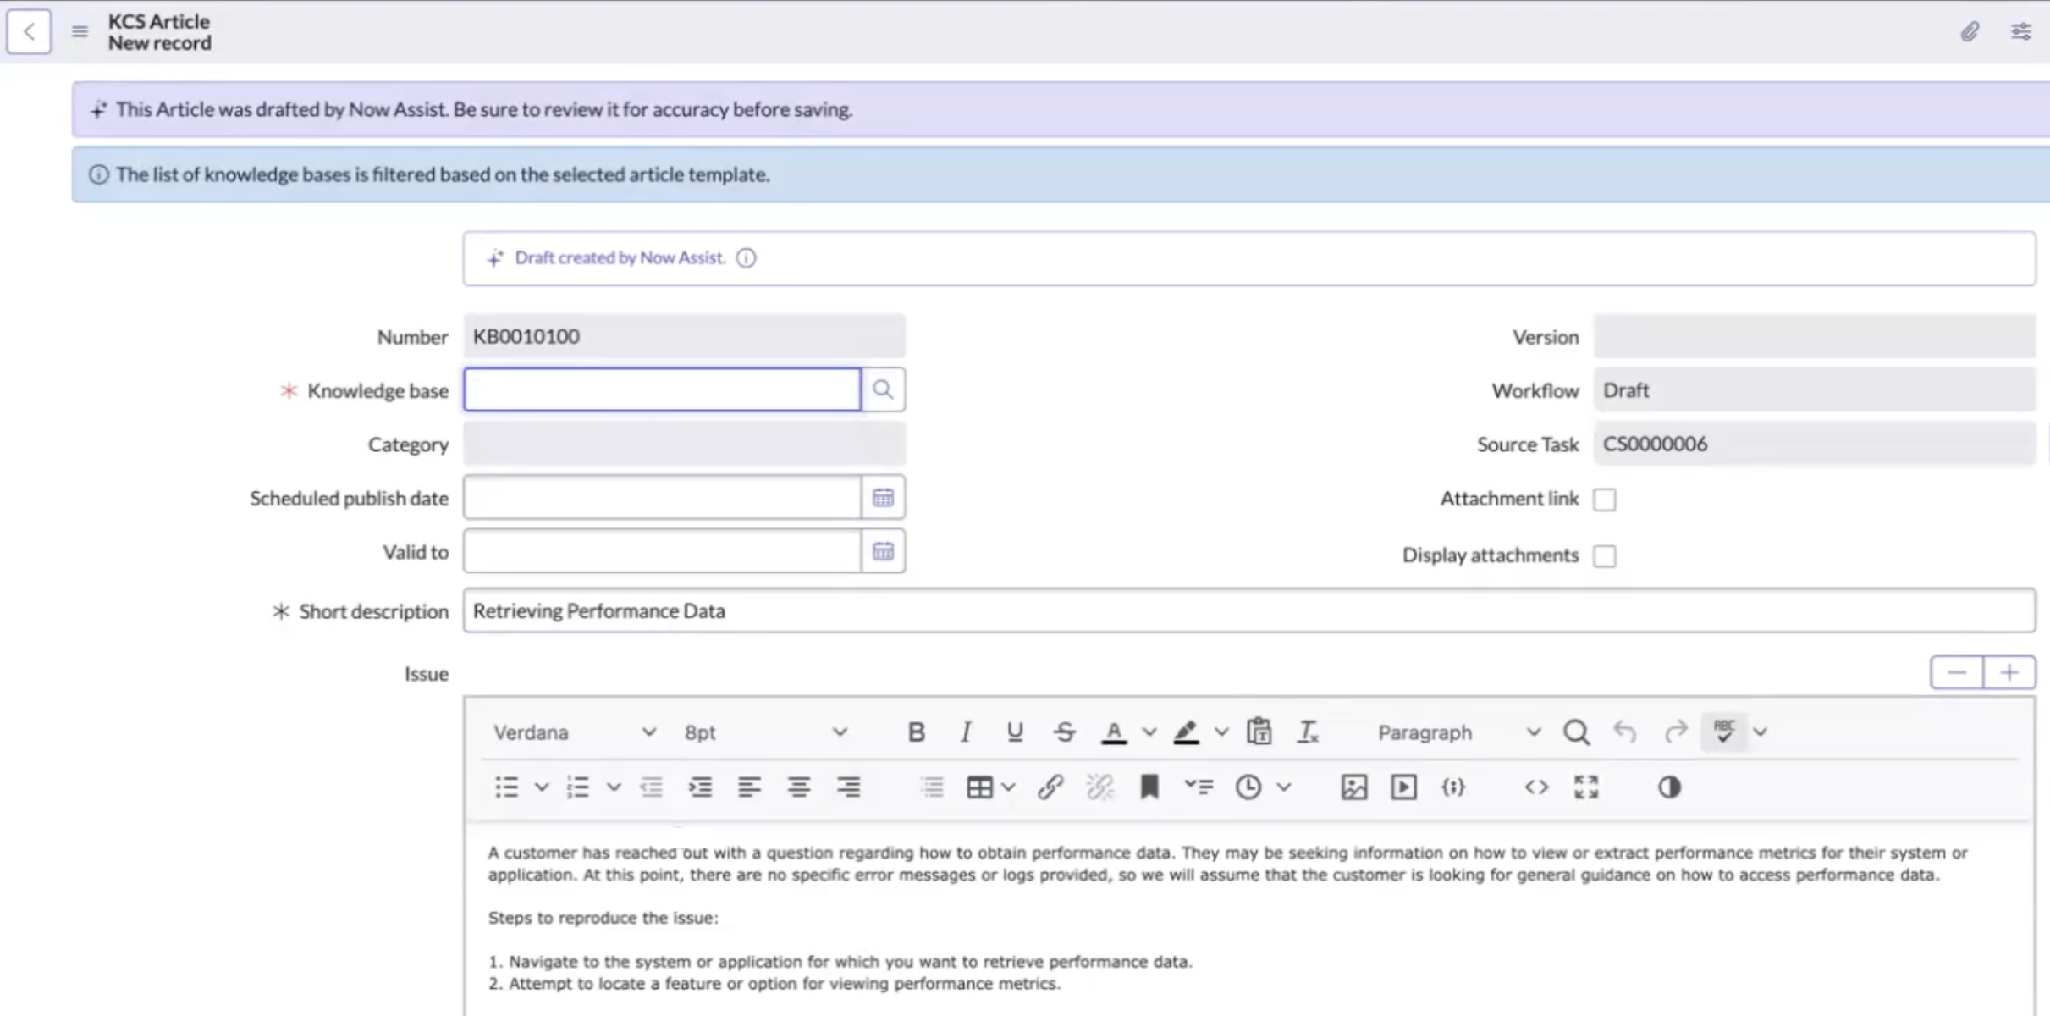Click the Paste as text icon
Screen dimensions: 2050x1016
pyautogui.click(x=1259, y=732)
